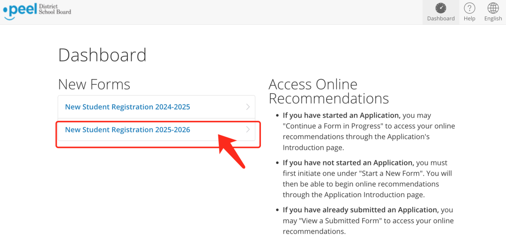Click the "If you have already submitted" text
This screenshot has width=506, height=252.
[x=360, y=210]
